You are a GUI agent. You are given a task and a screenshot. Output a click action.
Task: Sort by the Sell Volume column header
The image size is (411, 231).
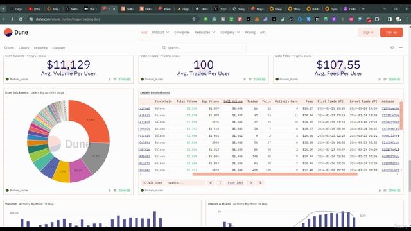pos(232,101)
